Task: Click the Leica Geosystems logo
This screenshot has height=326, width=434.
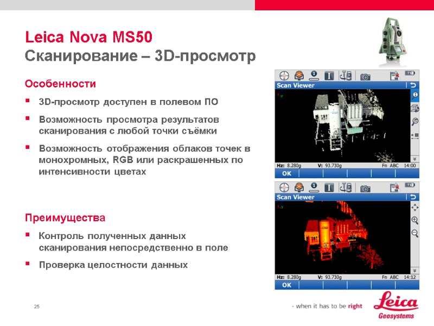Action: point(396,305)
